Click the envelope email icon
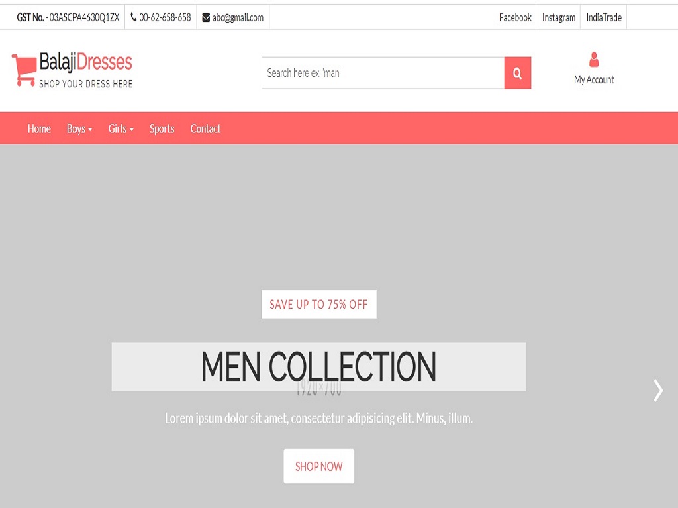 [206, 17]
